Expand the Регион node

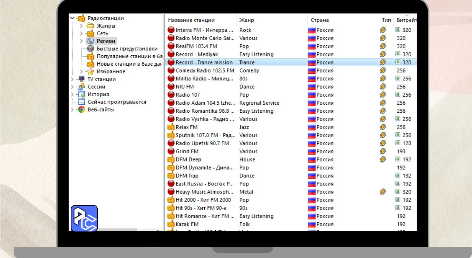coord(81,41)
